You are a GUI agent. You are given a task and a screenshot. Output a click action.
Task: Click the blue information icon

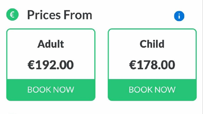[x=179, y=16]
